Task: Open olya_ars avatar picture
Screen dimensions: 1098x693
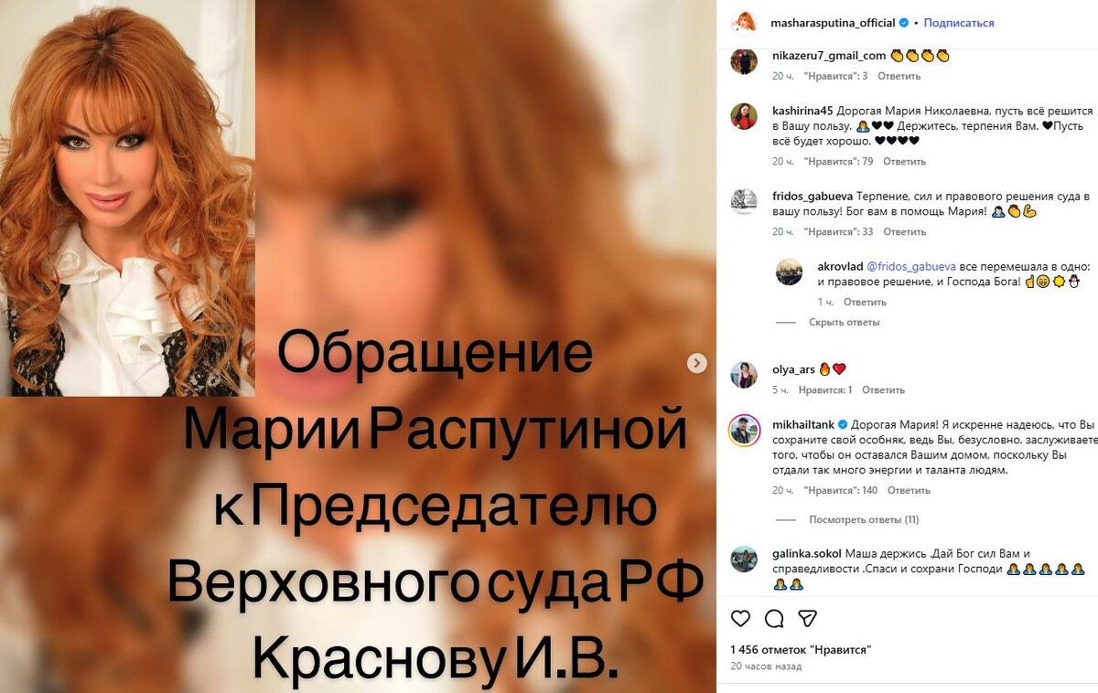Action: (744, 375)
